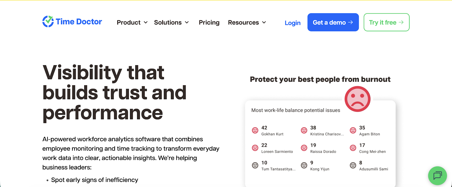Click 'Protect your best people from burnout' heading
452x187 pixels.
point(320,80)
